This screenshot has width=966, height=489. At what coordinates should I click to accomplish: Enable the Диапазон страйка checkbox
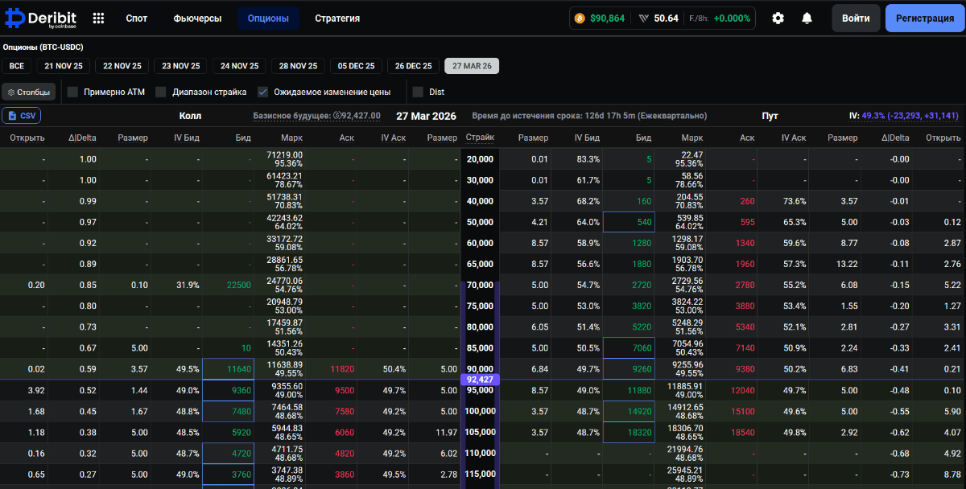coord(161,92)
